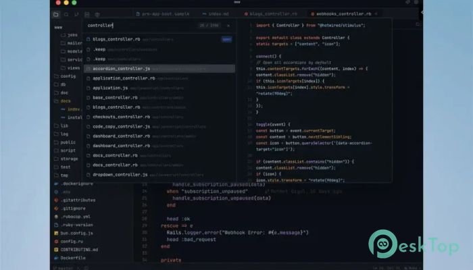
Task: Open bun.config.js in project tree
Action: click(x=76, y=233)
